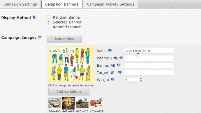Select Rotated Banner display method
This screenshot has height=113, width=201.
pos(48,27)
